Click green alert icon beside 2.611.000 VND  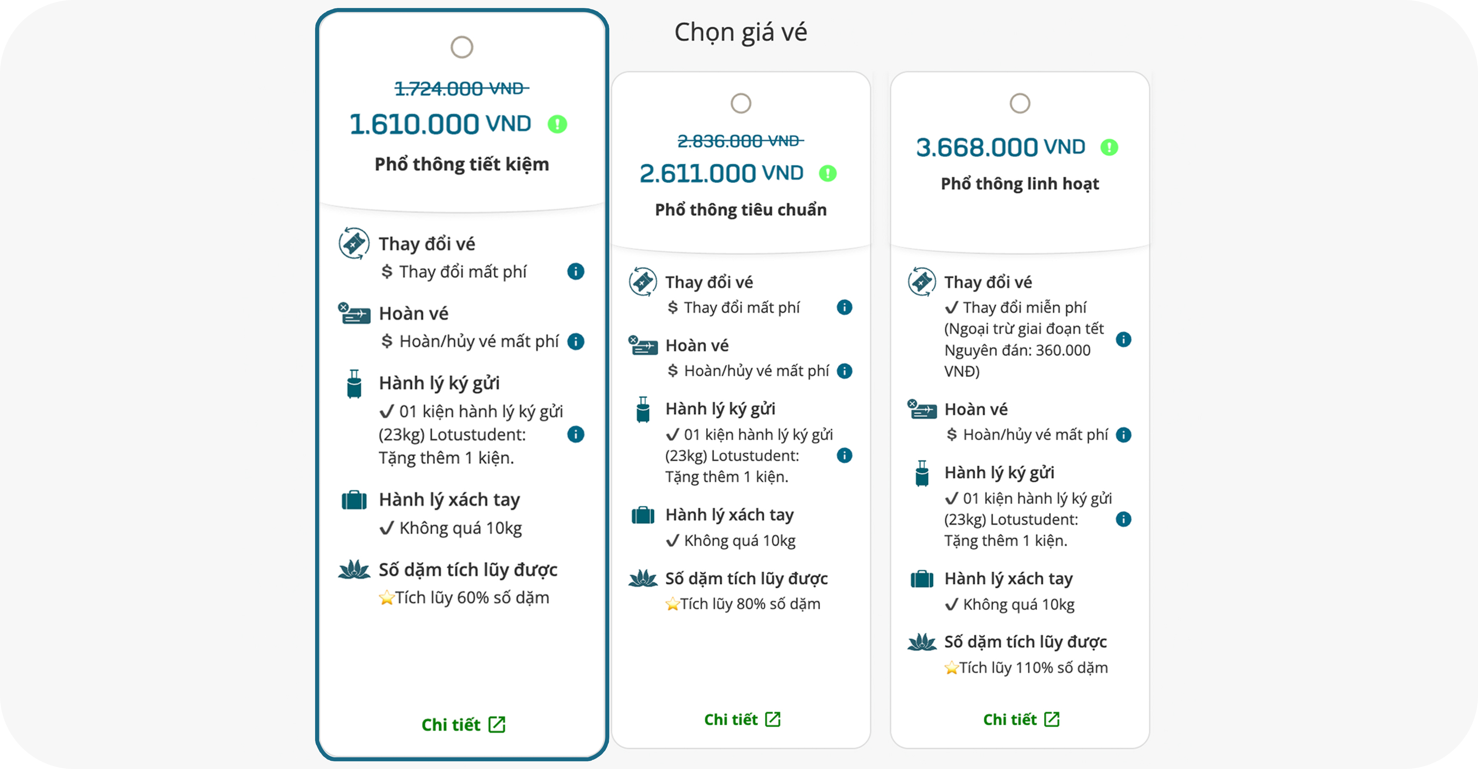point(827,173)
